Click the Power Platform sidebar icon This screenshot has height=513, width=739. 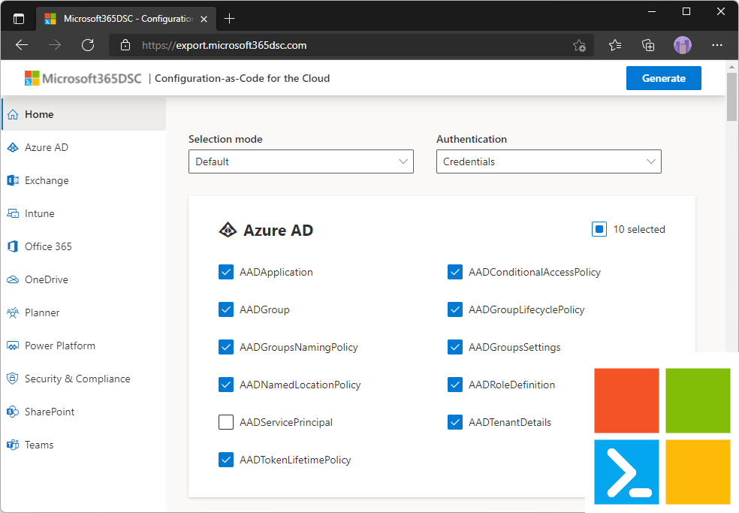click(x=13, y=346)
